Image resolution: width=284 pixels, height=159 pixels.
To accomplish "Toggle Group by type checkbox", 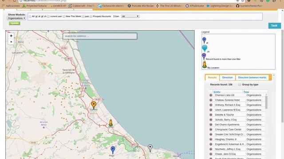I will click(240, 84).
